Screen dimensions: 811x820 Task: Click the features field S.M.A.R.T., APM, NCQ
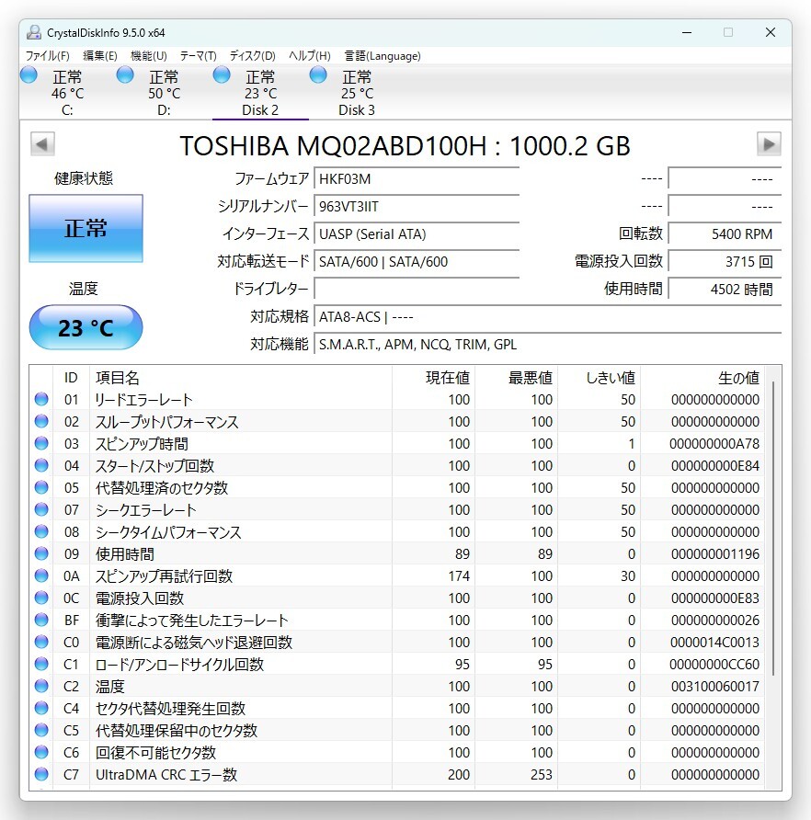tap(547, 344)
